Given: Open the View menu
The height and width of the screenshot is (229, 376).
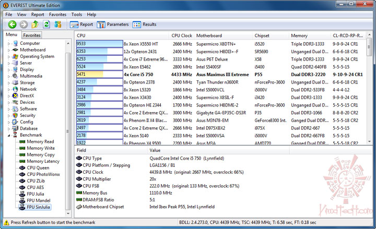Looking at the screenshot, I should click(x=21, y=15).
